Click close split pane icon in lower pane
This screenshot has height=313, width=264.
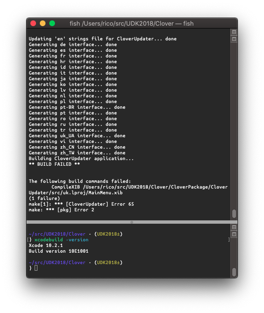coord(234,234)
